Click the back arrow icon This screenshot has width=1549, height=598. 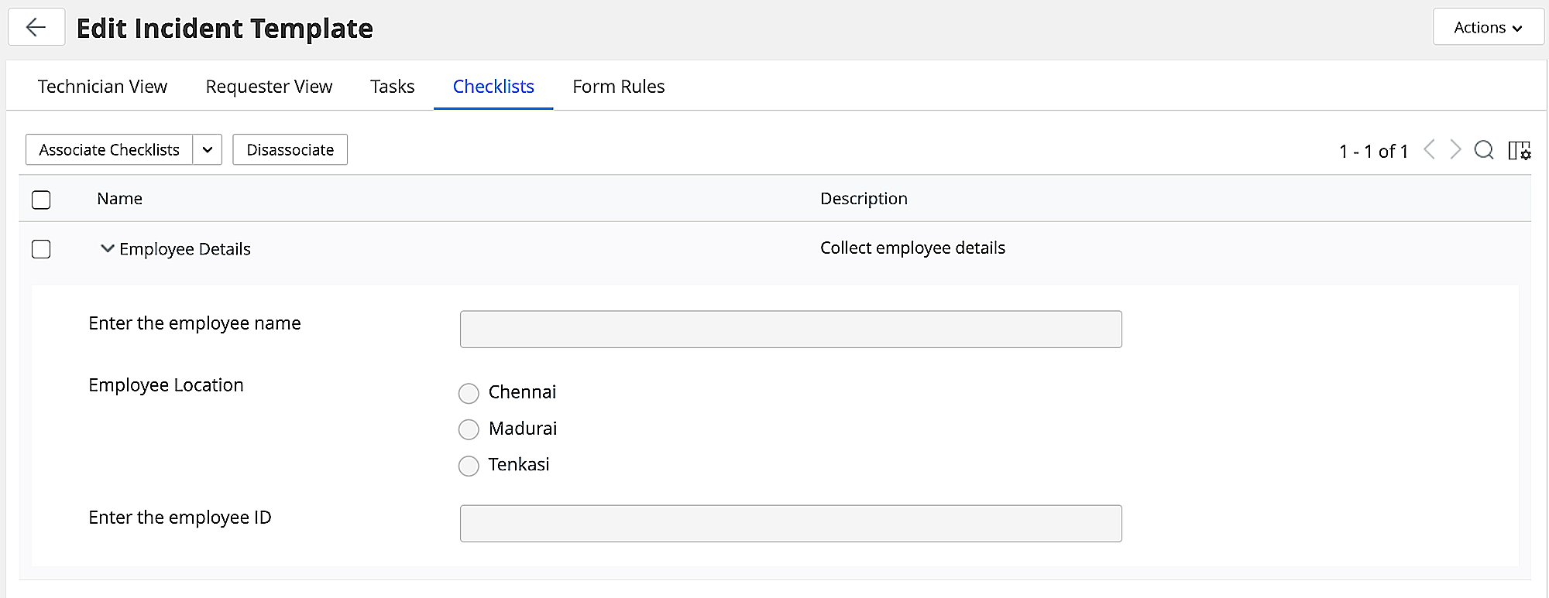click(36, 28)
